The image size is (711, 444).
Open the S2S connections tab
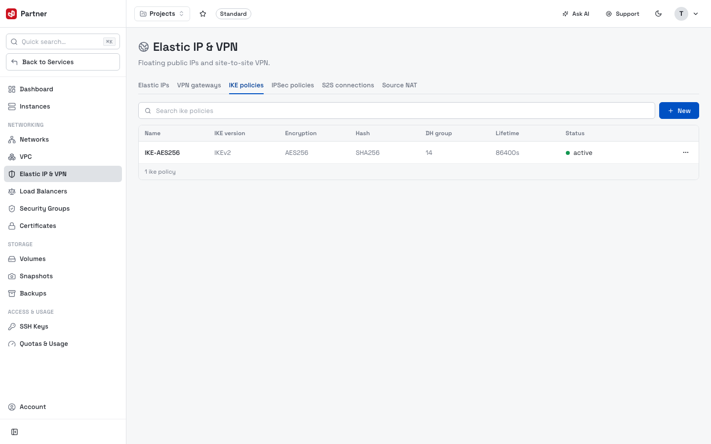click(x=348, y=85)
